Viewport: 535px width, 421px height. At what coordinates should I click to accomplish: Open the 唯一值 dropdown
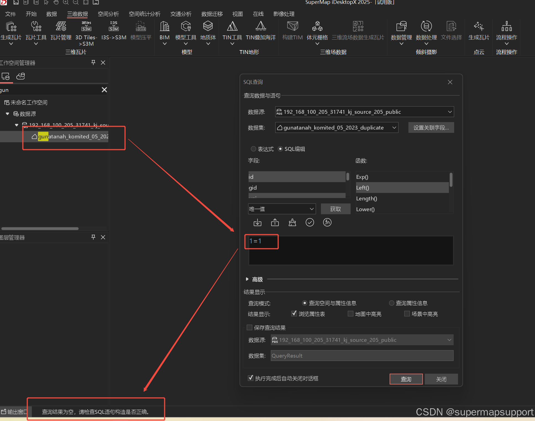point(282,209)
